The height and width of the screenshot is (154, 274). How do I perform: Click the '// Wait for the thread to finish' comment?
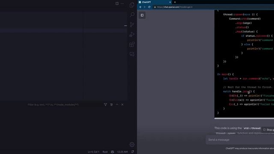pos(248,87)
